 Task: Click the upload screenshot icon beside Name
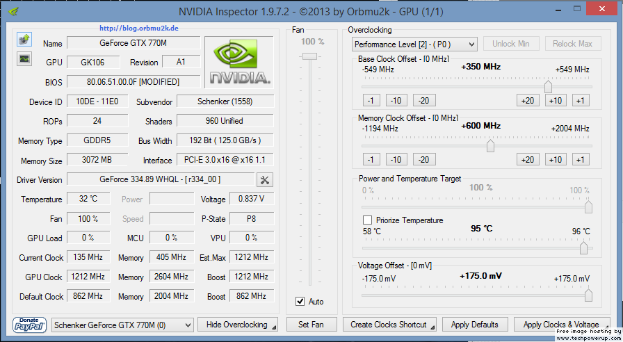(x=24, y=40)
